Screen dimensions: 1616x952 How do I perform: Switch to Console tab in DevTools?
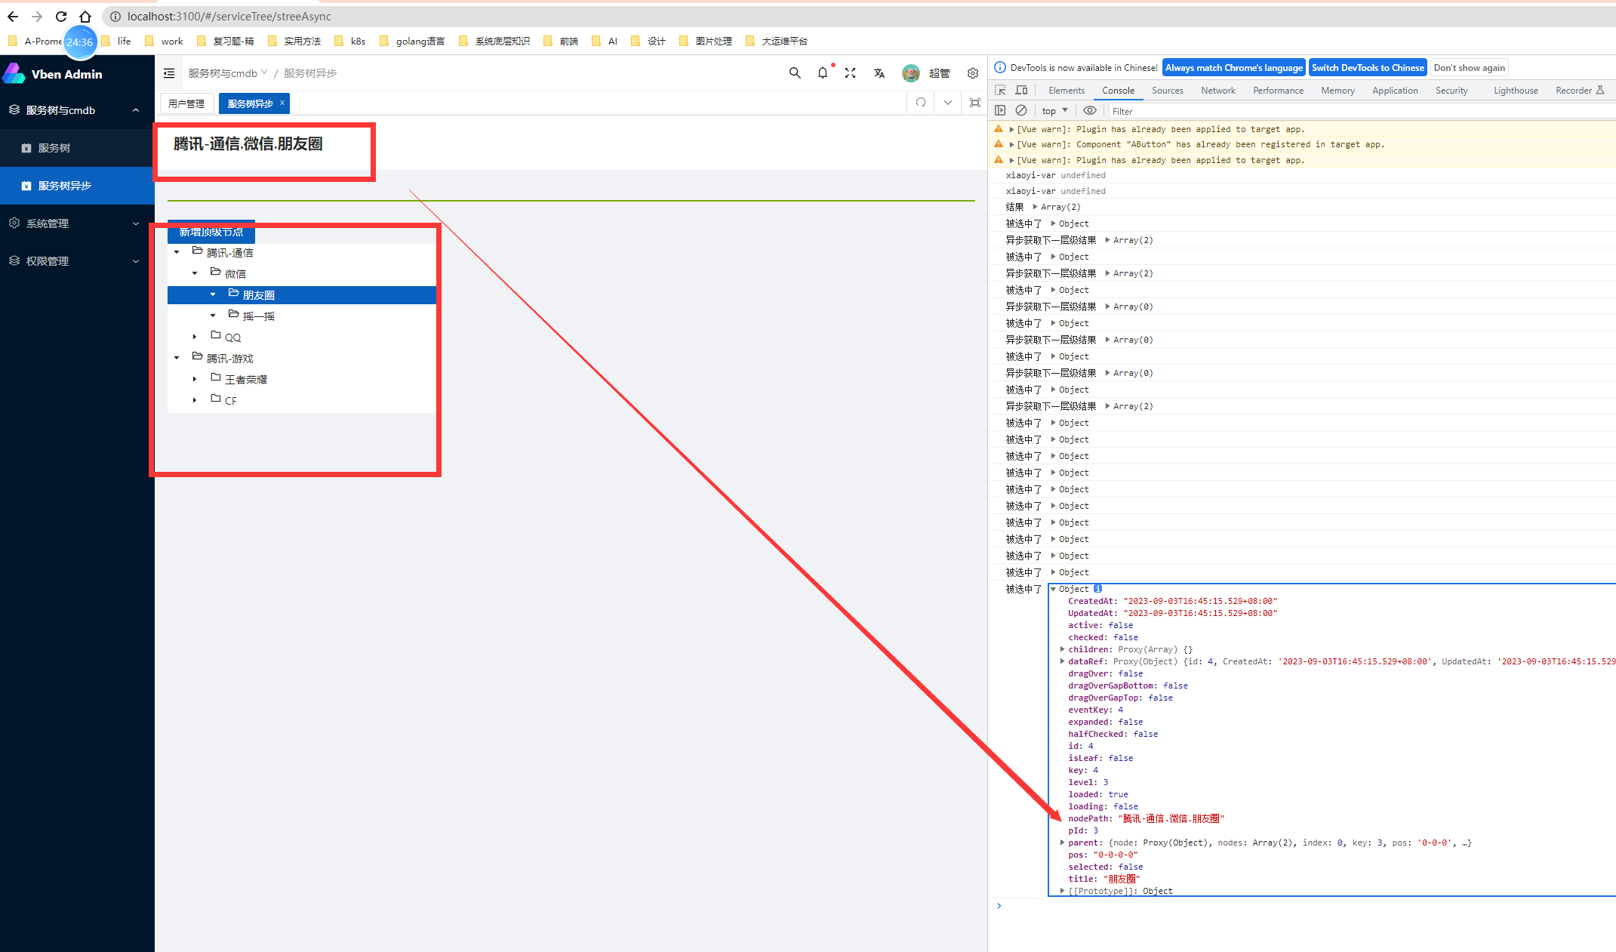tap(1118, 90)
